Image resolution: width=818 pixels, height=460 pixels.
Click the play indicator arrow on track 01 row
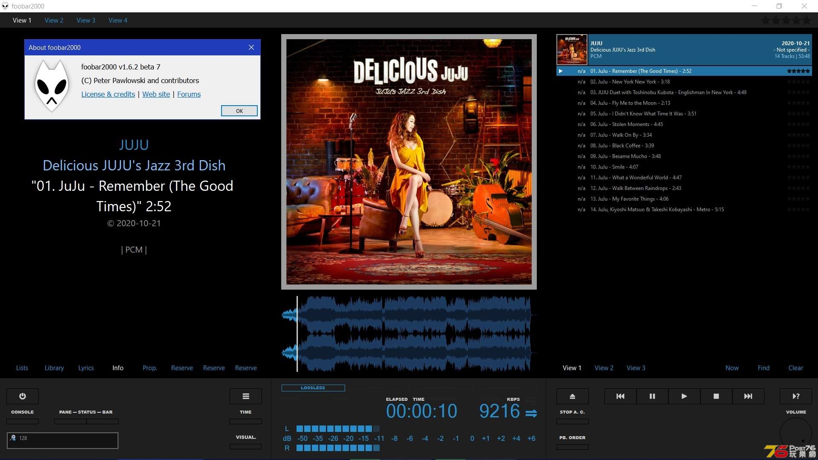coord(561,71)
